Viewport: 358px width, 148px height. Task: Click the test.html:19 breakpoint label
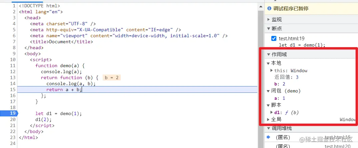292,39
